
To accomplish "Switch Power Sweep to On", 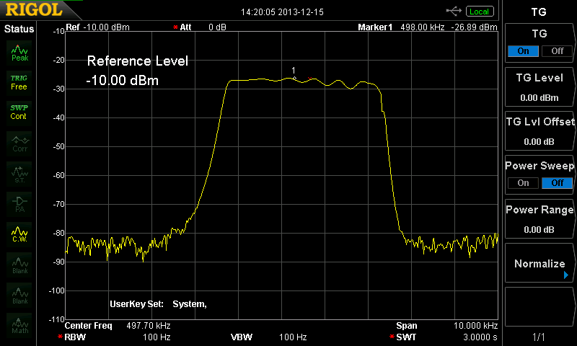I will [523, 183].
